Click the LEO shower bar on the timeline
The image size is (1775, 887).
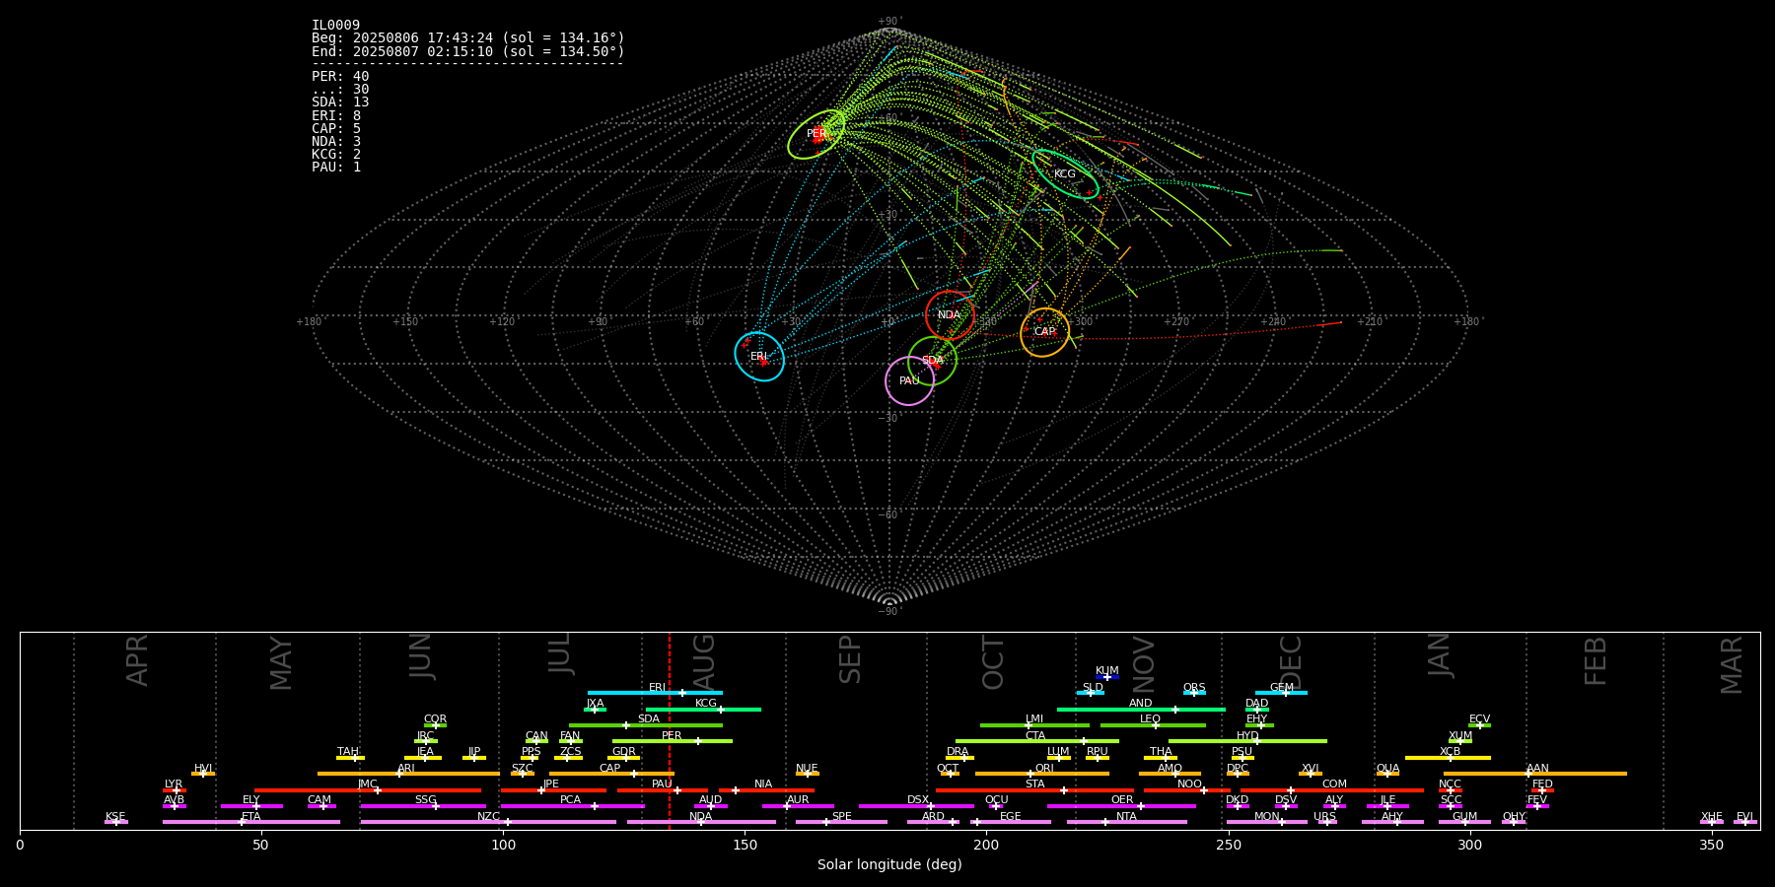click(1153, 725)
